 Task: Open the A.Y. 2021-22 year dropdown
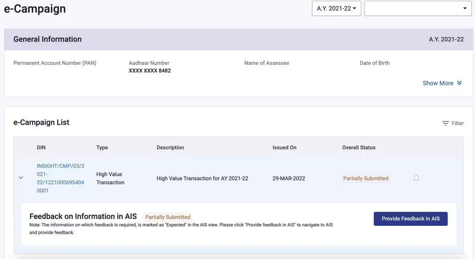(x=336, y=8)
